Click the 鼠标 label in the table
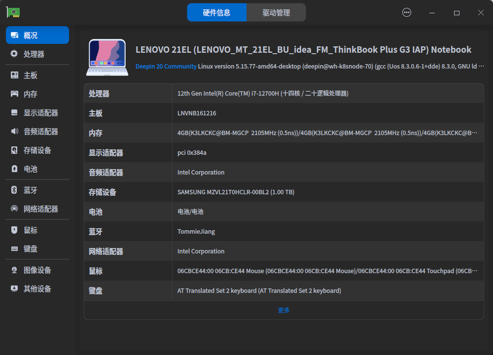493x355 pixels. coord(96,271)
